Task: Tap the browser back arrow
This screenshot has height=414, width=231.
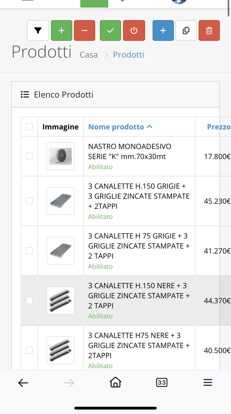Action: click(x=23, y=383)
